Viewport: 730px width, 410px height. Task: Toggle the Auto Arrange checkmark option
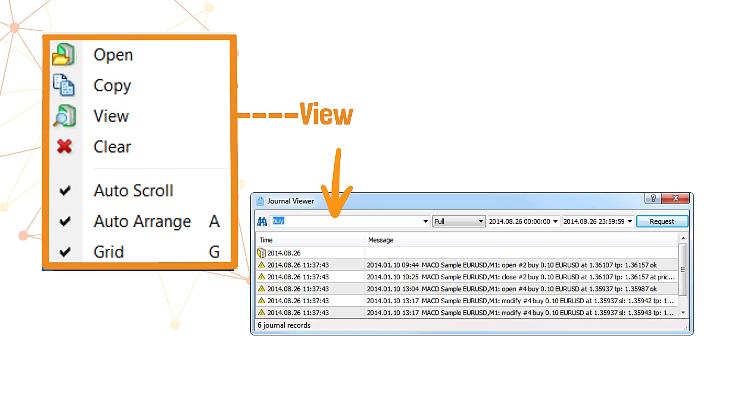(x=142, y=221)
